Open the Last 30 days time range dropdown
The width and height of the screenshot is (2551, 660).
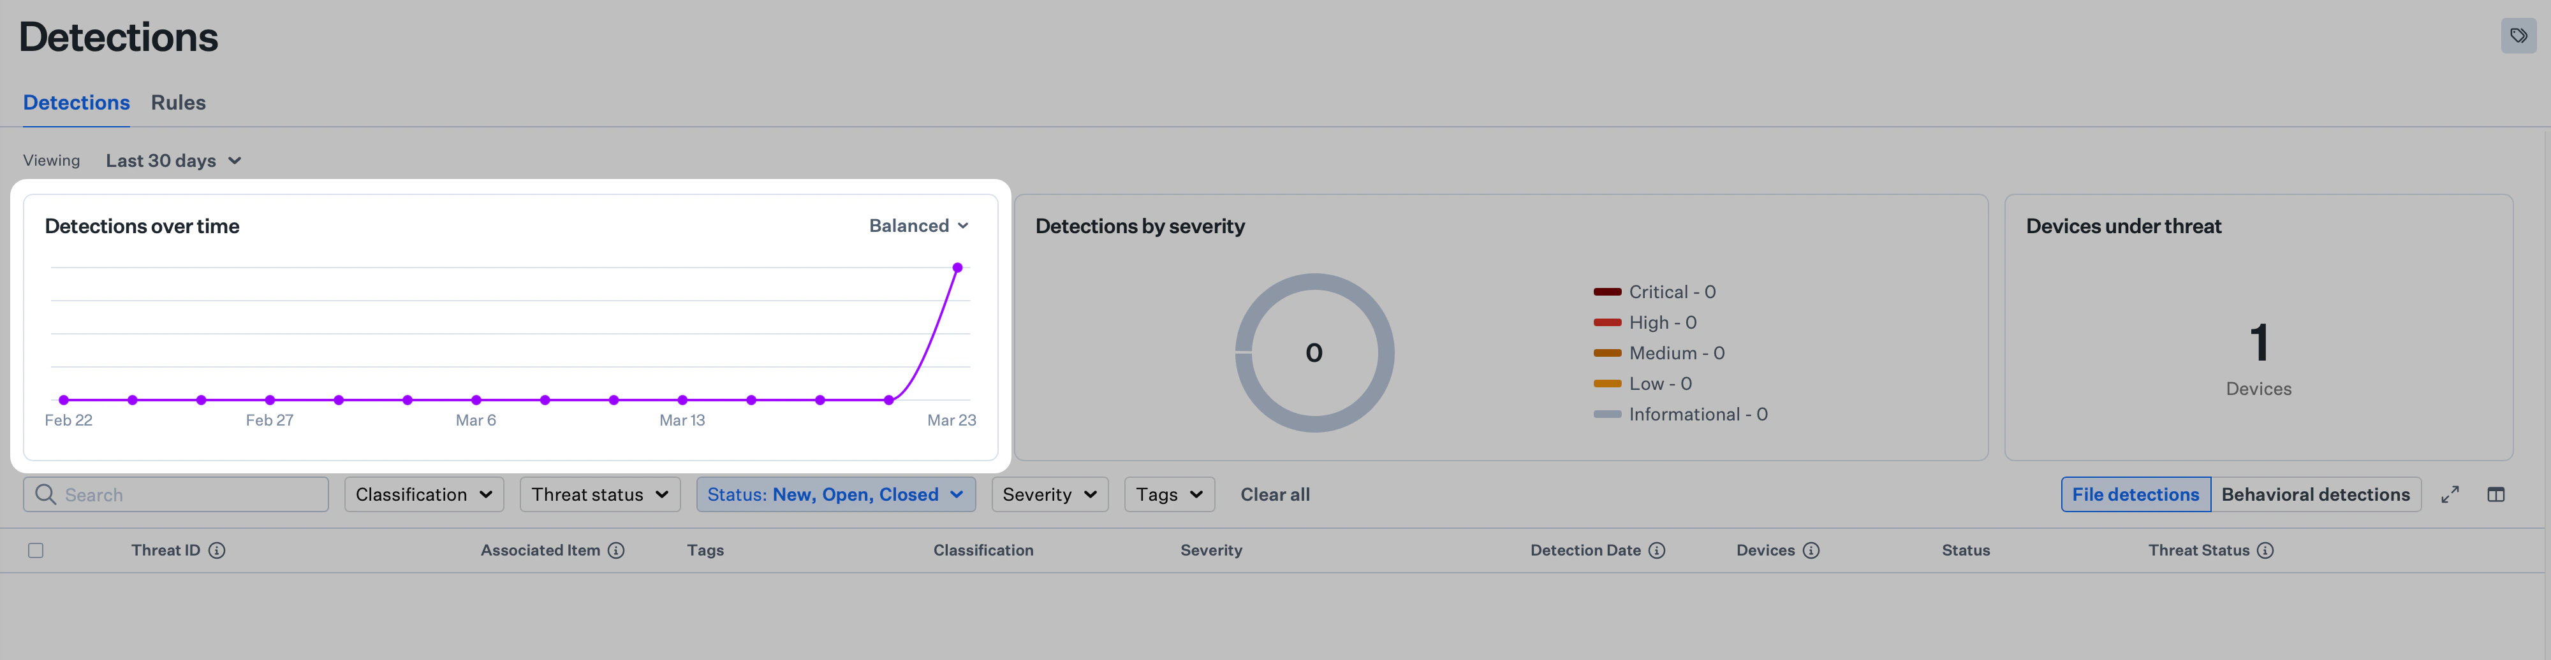pos(173,161)
